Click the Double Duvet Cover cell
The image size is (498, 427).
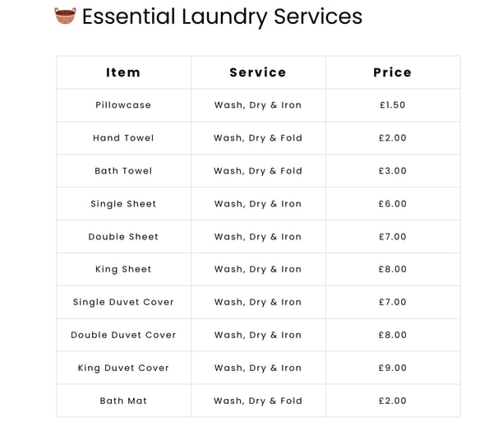[123, 335]
